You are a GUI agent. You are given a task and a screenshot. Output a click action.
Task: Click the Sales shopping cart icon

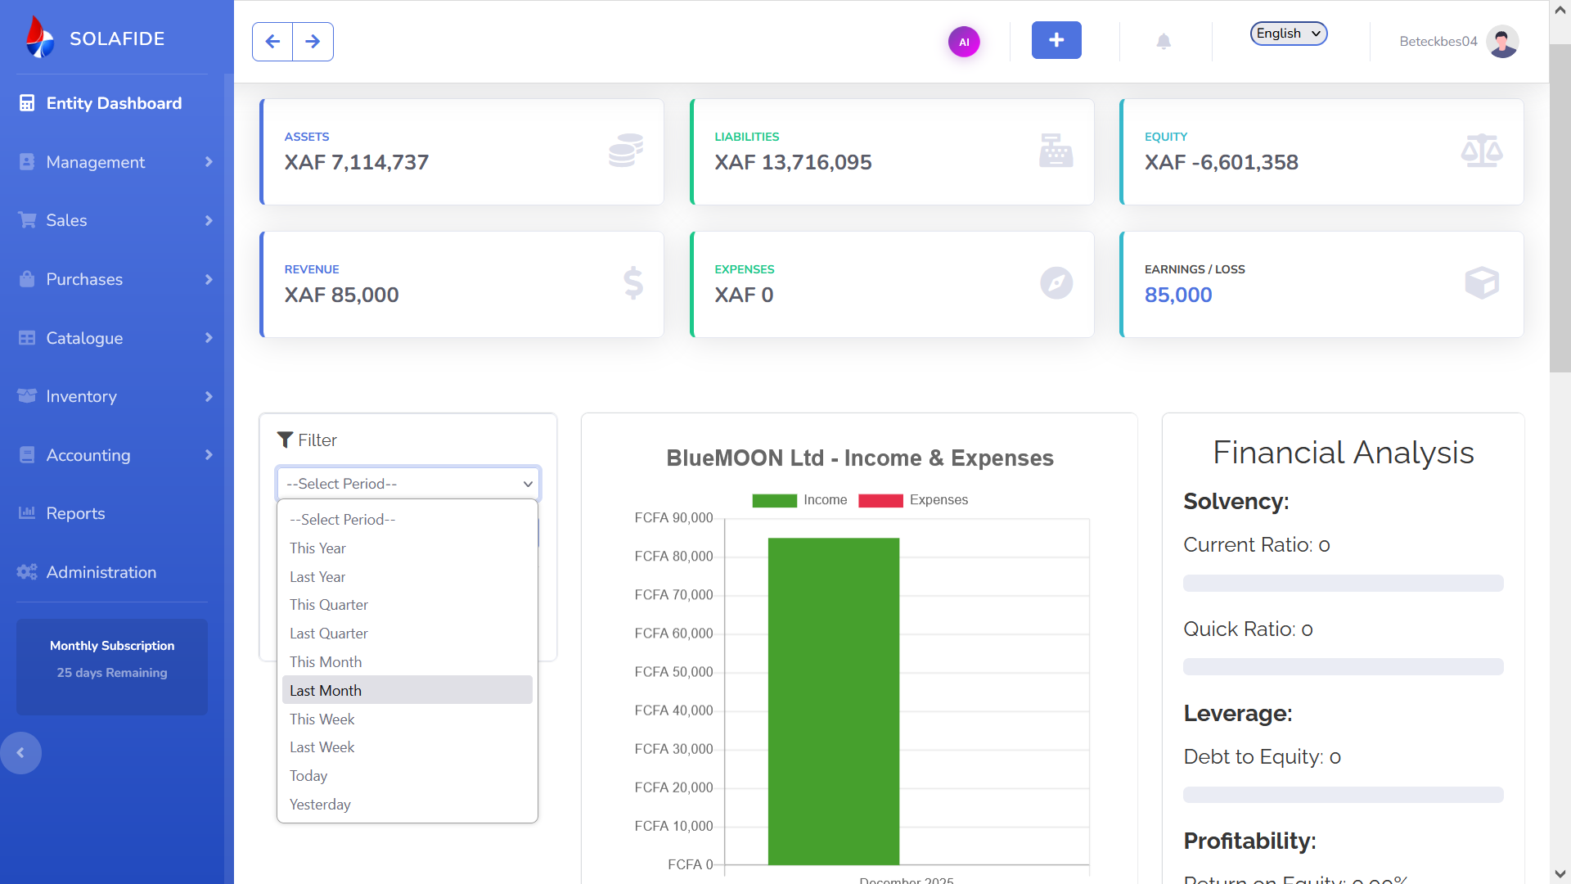27,220
